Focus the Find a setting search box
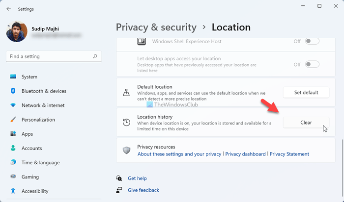The image size is (344, 202). coord(49,56)
